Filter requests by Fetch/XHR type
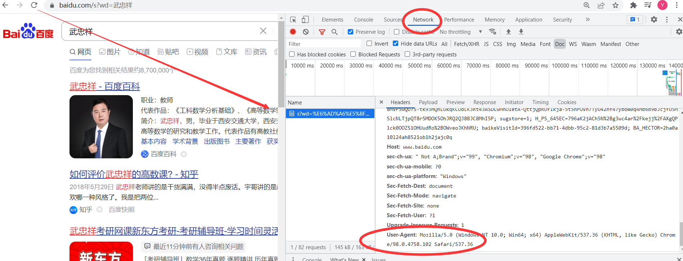This screenshot has width=683, height=261. click(x=467, y=44)
